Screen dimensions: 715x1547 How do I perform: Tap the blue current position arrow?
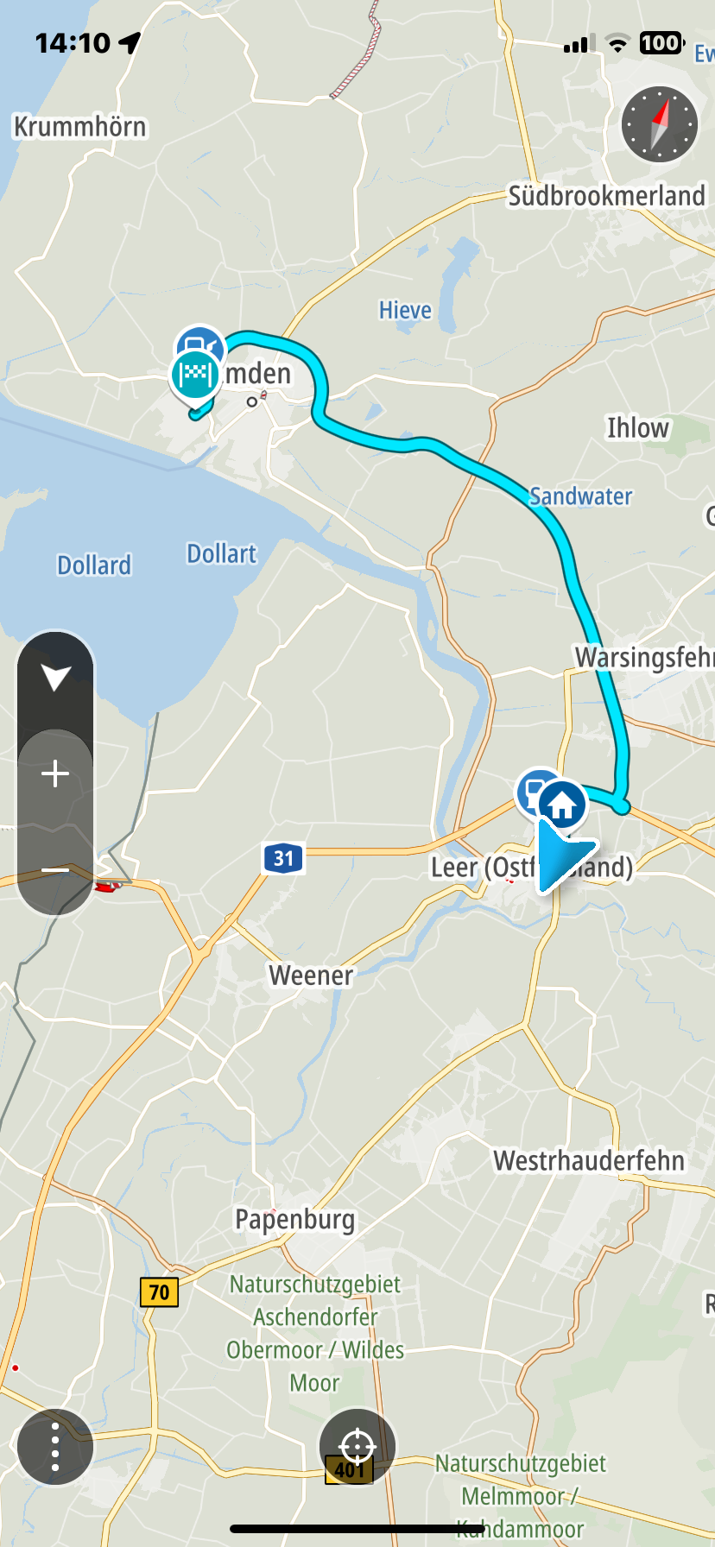(563, 855)
